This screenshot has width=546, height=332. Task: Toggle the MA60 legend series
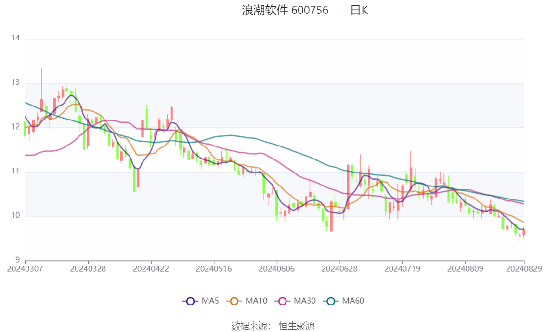[344, 301]
